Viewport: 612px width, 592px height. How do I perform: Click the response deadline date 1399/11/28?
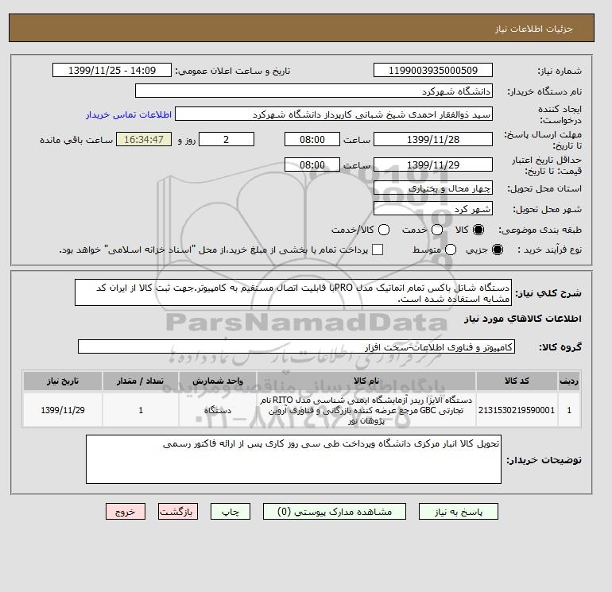pyautogui.click(x=433, y=139)
